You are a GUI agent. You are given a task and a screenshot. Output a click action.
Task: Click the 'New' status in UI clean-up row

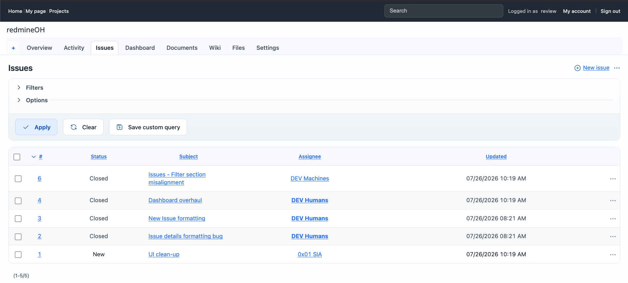point(99,254)
